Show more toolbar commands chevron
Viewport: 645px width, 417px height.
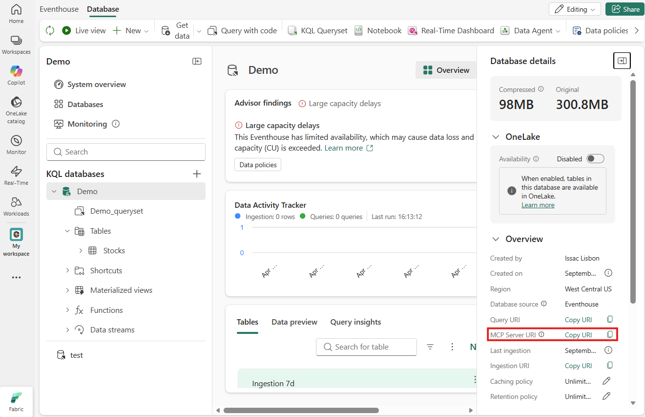point(636,30)
